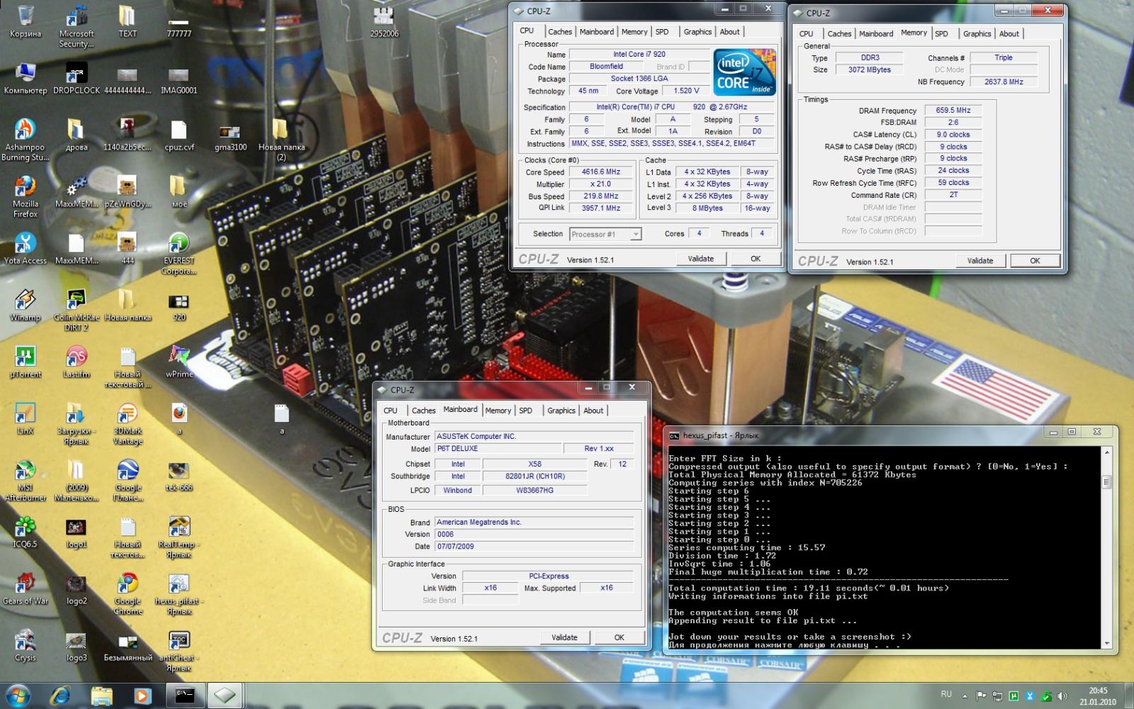
Task: Click Validate in CPU-Z mainboard window
Action: coord(564,637)
